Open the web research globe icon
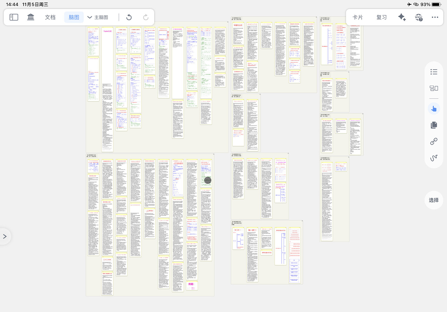The width and height of the screenshot is (447, 312). point(419,17)
